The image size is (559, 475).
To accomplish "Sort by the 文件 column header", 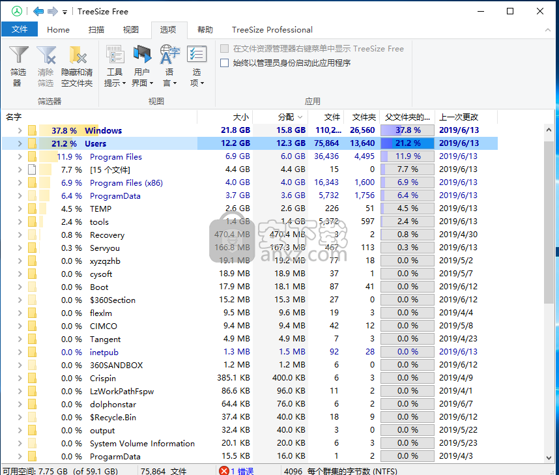I will pos(326,117).
